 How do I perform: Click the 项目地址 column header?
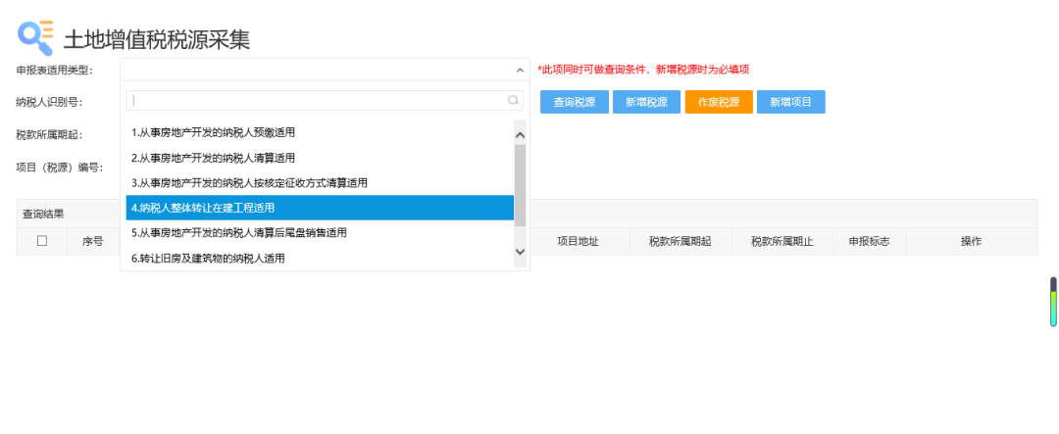(578, 242)
